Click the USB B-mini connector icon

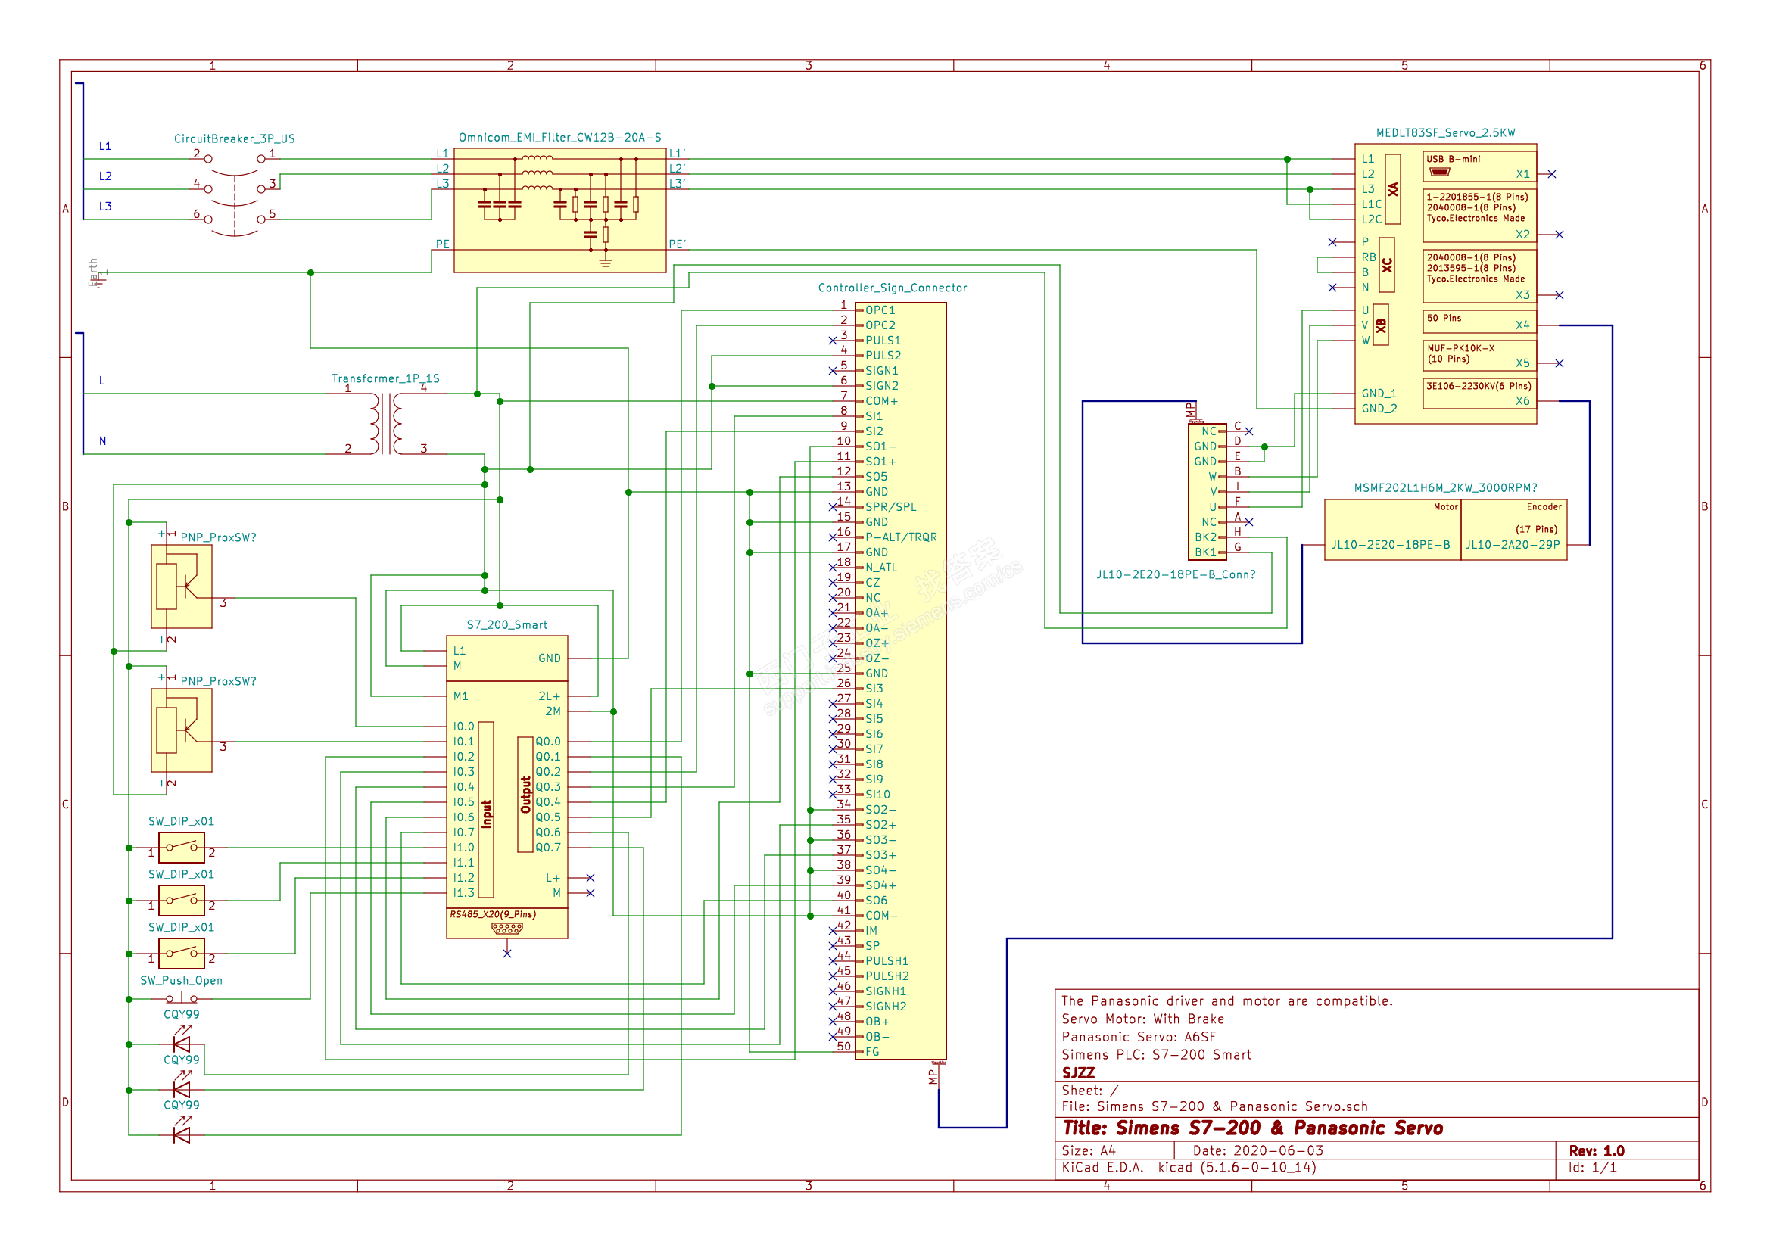pyautogui.click(x=1439, y=172)
